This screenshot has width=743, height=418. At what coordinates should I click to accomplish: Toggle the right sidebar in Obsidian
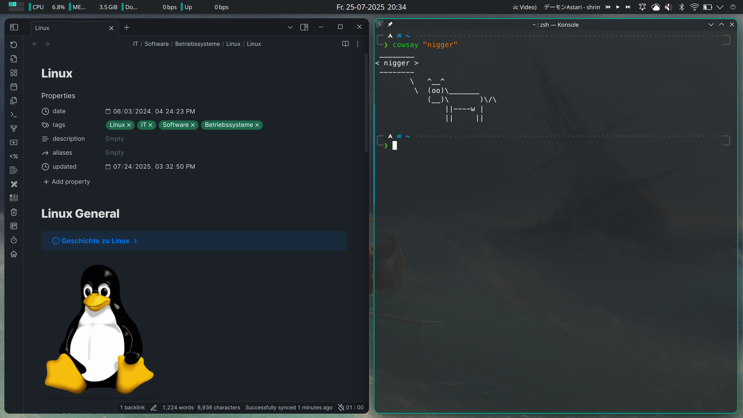click(304, 27)
